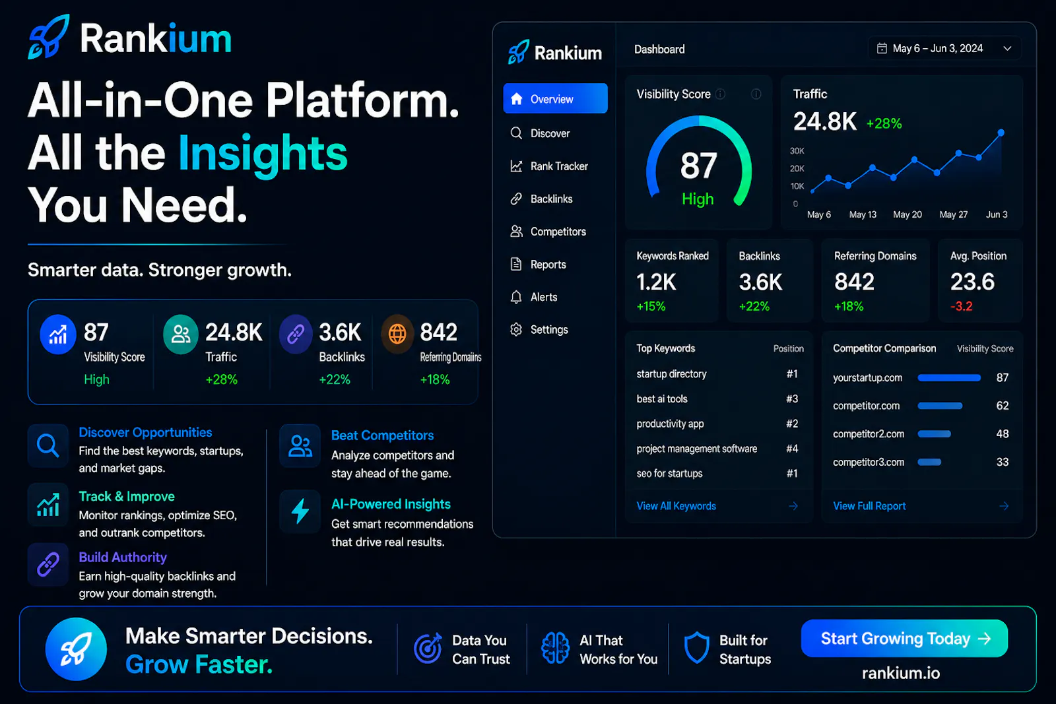This screenshot has height=704, width=1056.
Task: Click the arrow beside View Full Report
Action: tap(1004, 506)
